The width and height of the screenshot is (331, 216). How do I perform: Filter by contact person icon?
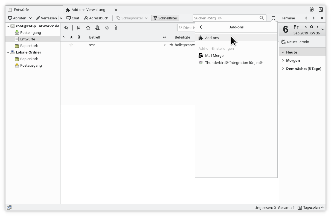pyautogui.click(x=97, y=28)
